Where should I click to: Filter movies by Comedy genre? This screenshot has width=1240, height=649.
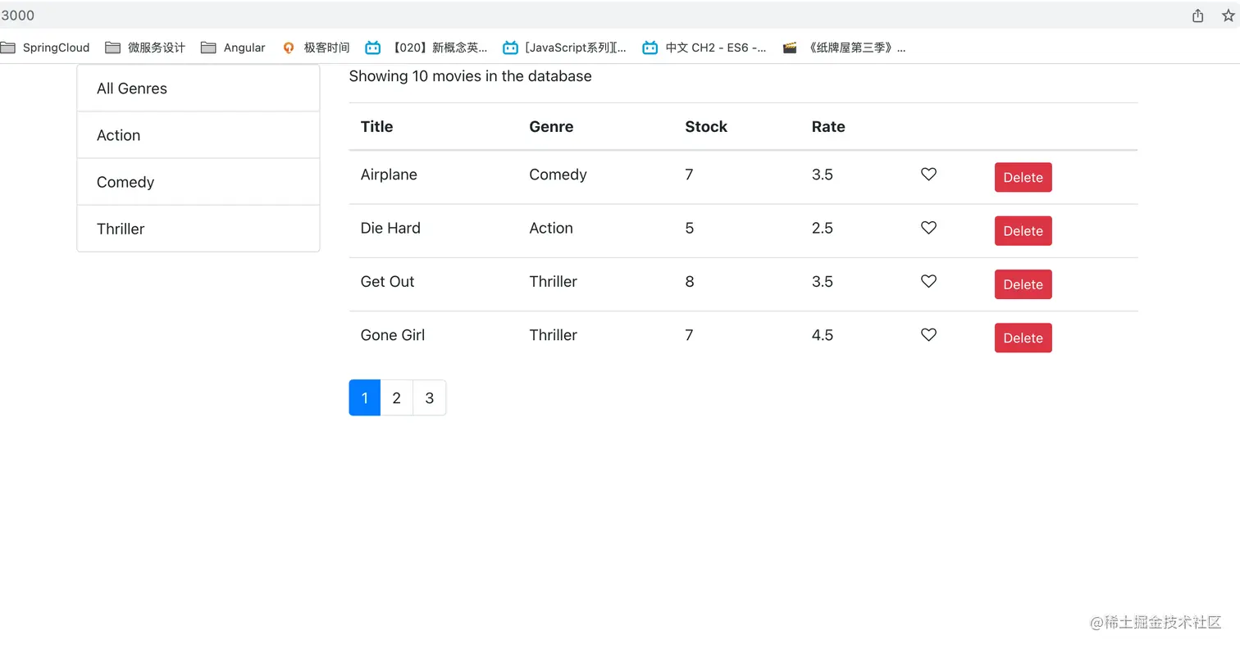pyautogui.click(x=198, y=182)
